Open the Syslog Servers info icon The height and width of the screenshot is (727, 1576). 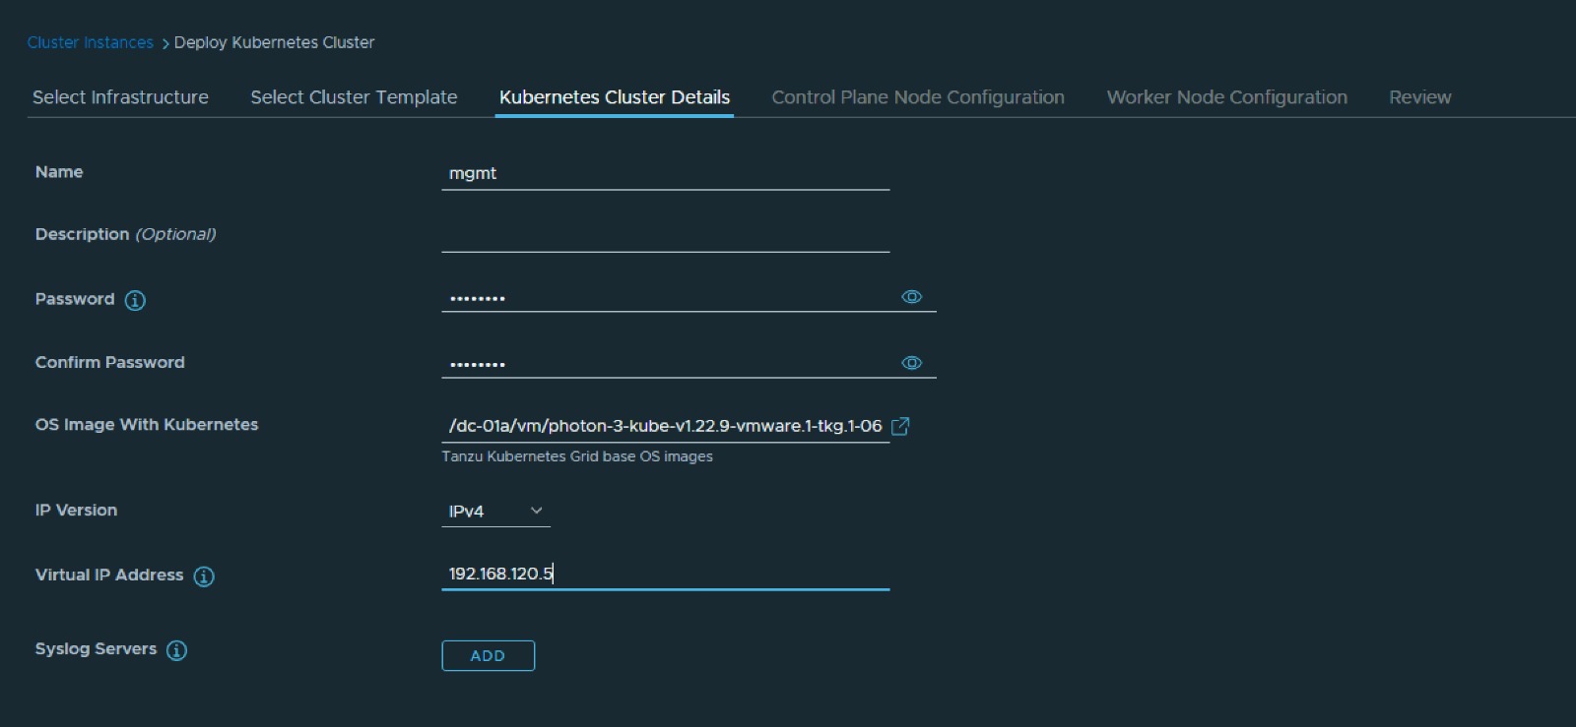click(176, 650)
